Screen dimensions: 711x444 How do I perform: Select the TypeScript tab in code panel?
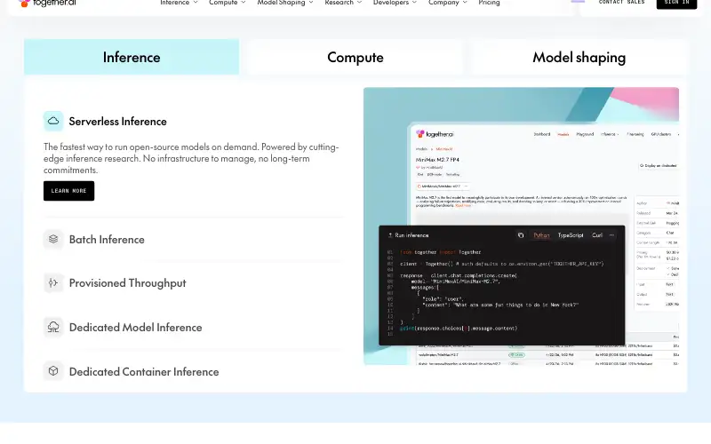pyautogui.click(x=571, y=235)
